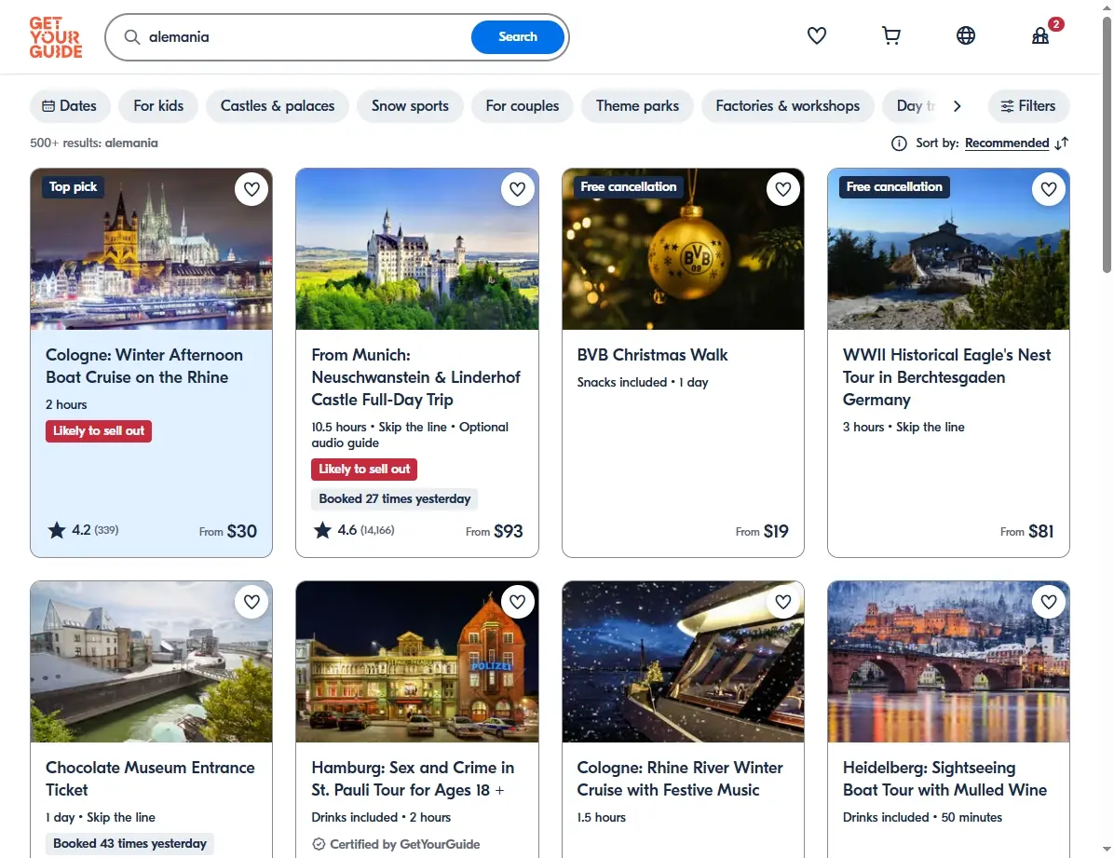
Task: Click the From $93 price
Action: (x=494, y=531)
